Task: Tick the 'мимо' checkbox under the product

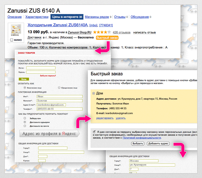Action: point(12,40)
